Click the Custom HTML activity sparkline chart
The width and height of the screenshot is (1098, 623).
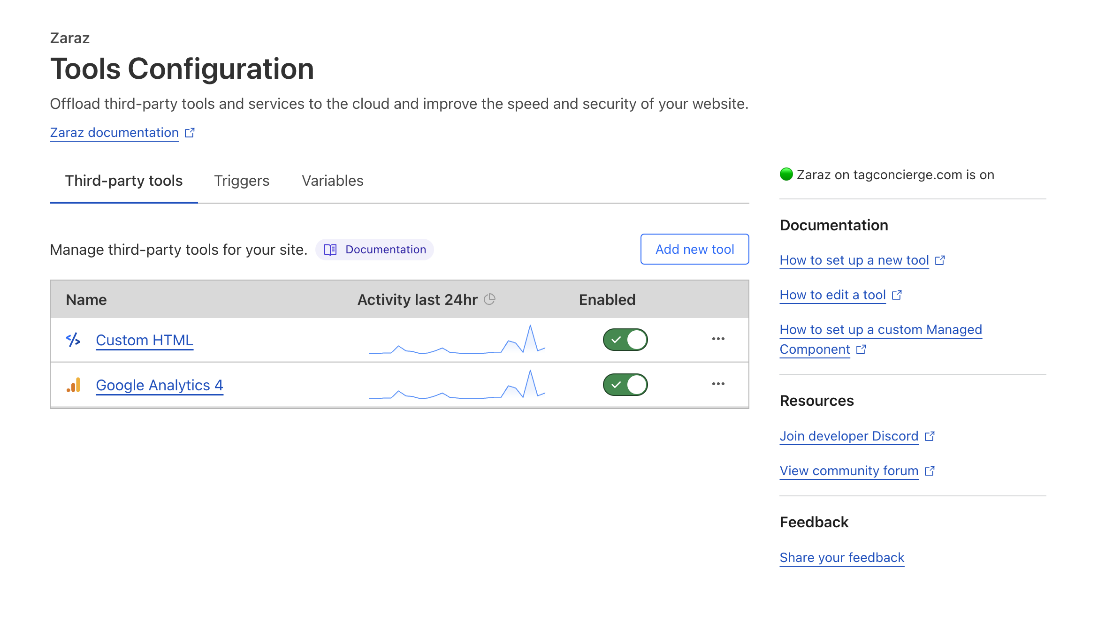click(457, 339)
